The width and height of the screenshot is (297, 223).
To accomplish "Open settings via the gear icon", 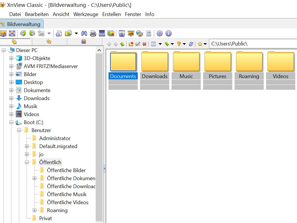I will (x=160, y=33).
